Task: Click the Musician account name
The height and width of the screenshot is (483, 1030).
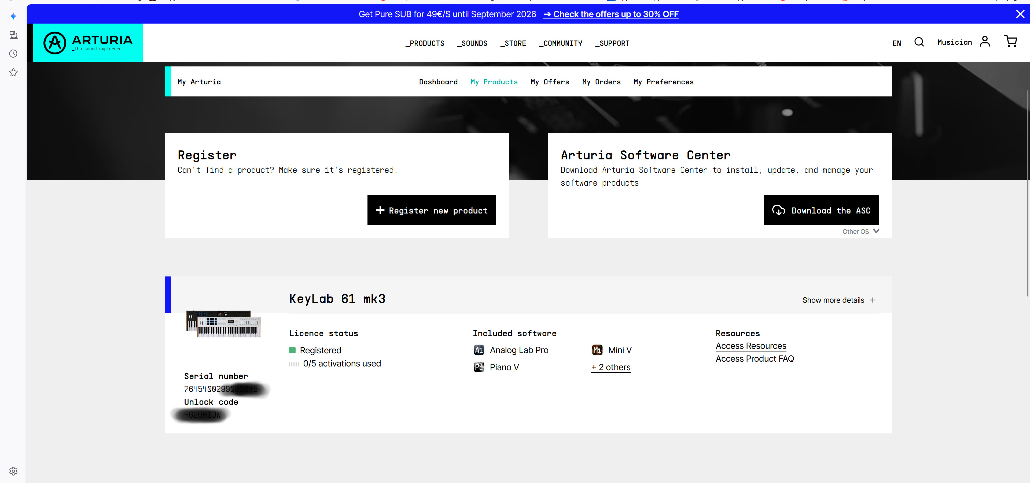Action: [x=954, y=42]
